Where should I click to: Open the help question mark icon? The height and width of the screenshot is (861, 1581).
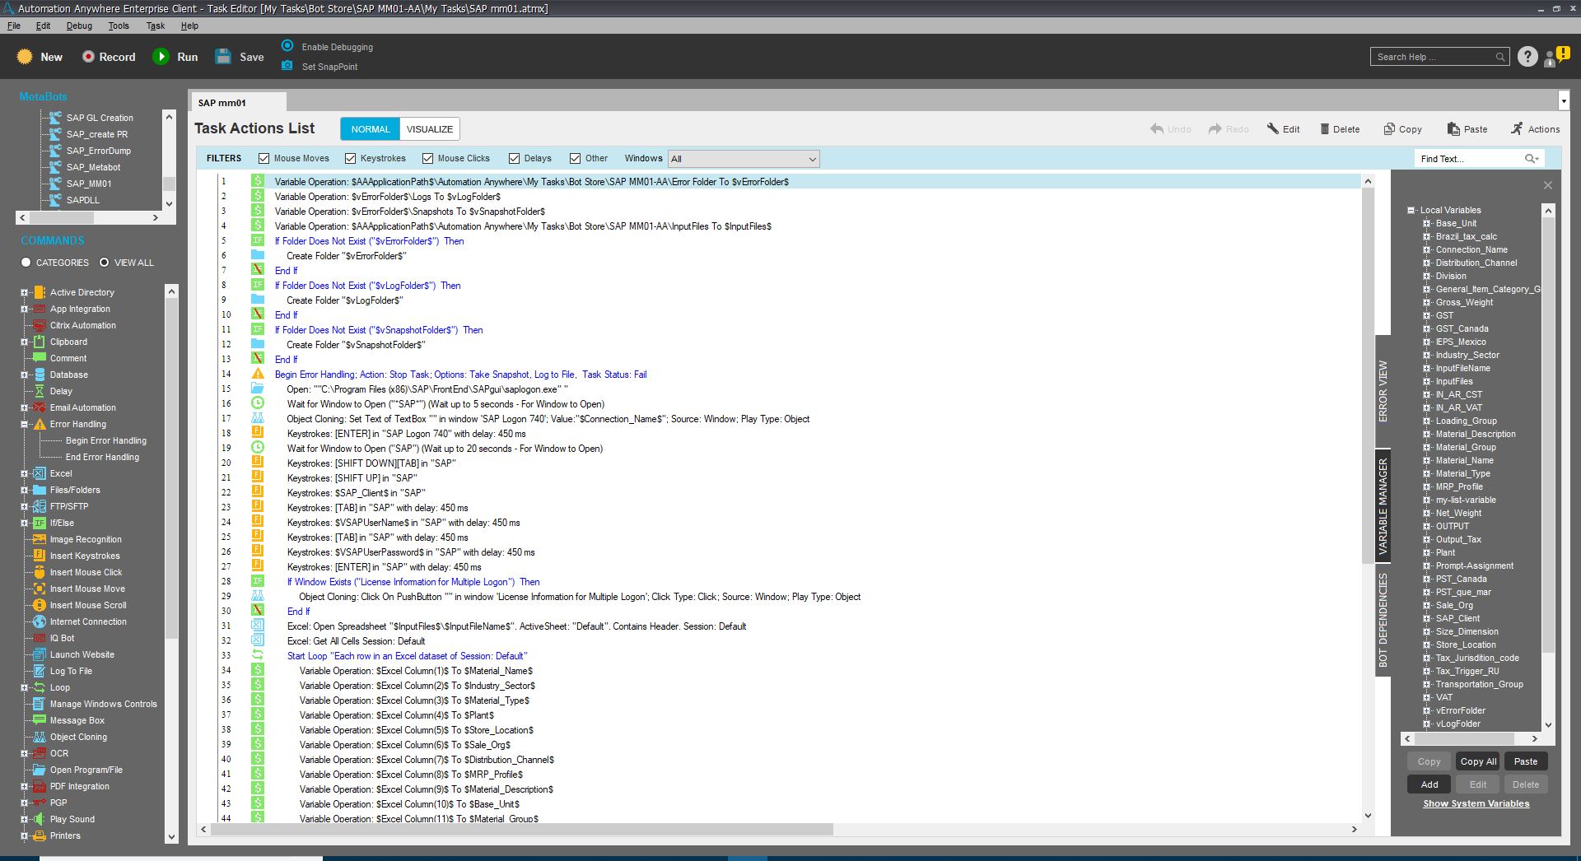1527,57
